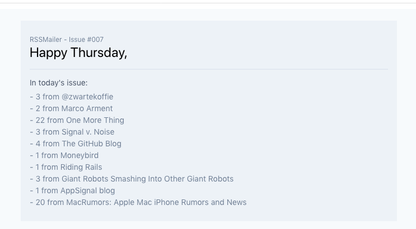
Task: Click the One More Thing feed name
Action: (x=95, y=120)
